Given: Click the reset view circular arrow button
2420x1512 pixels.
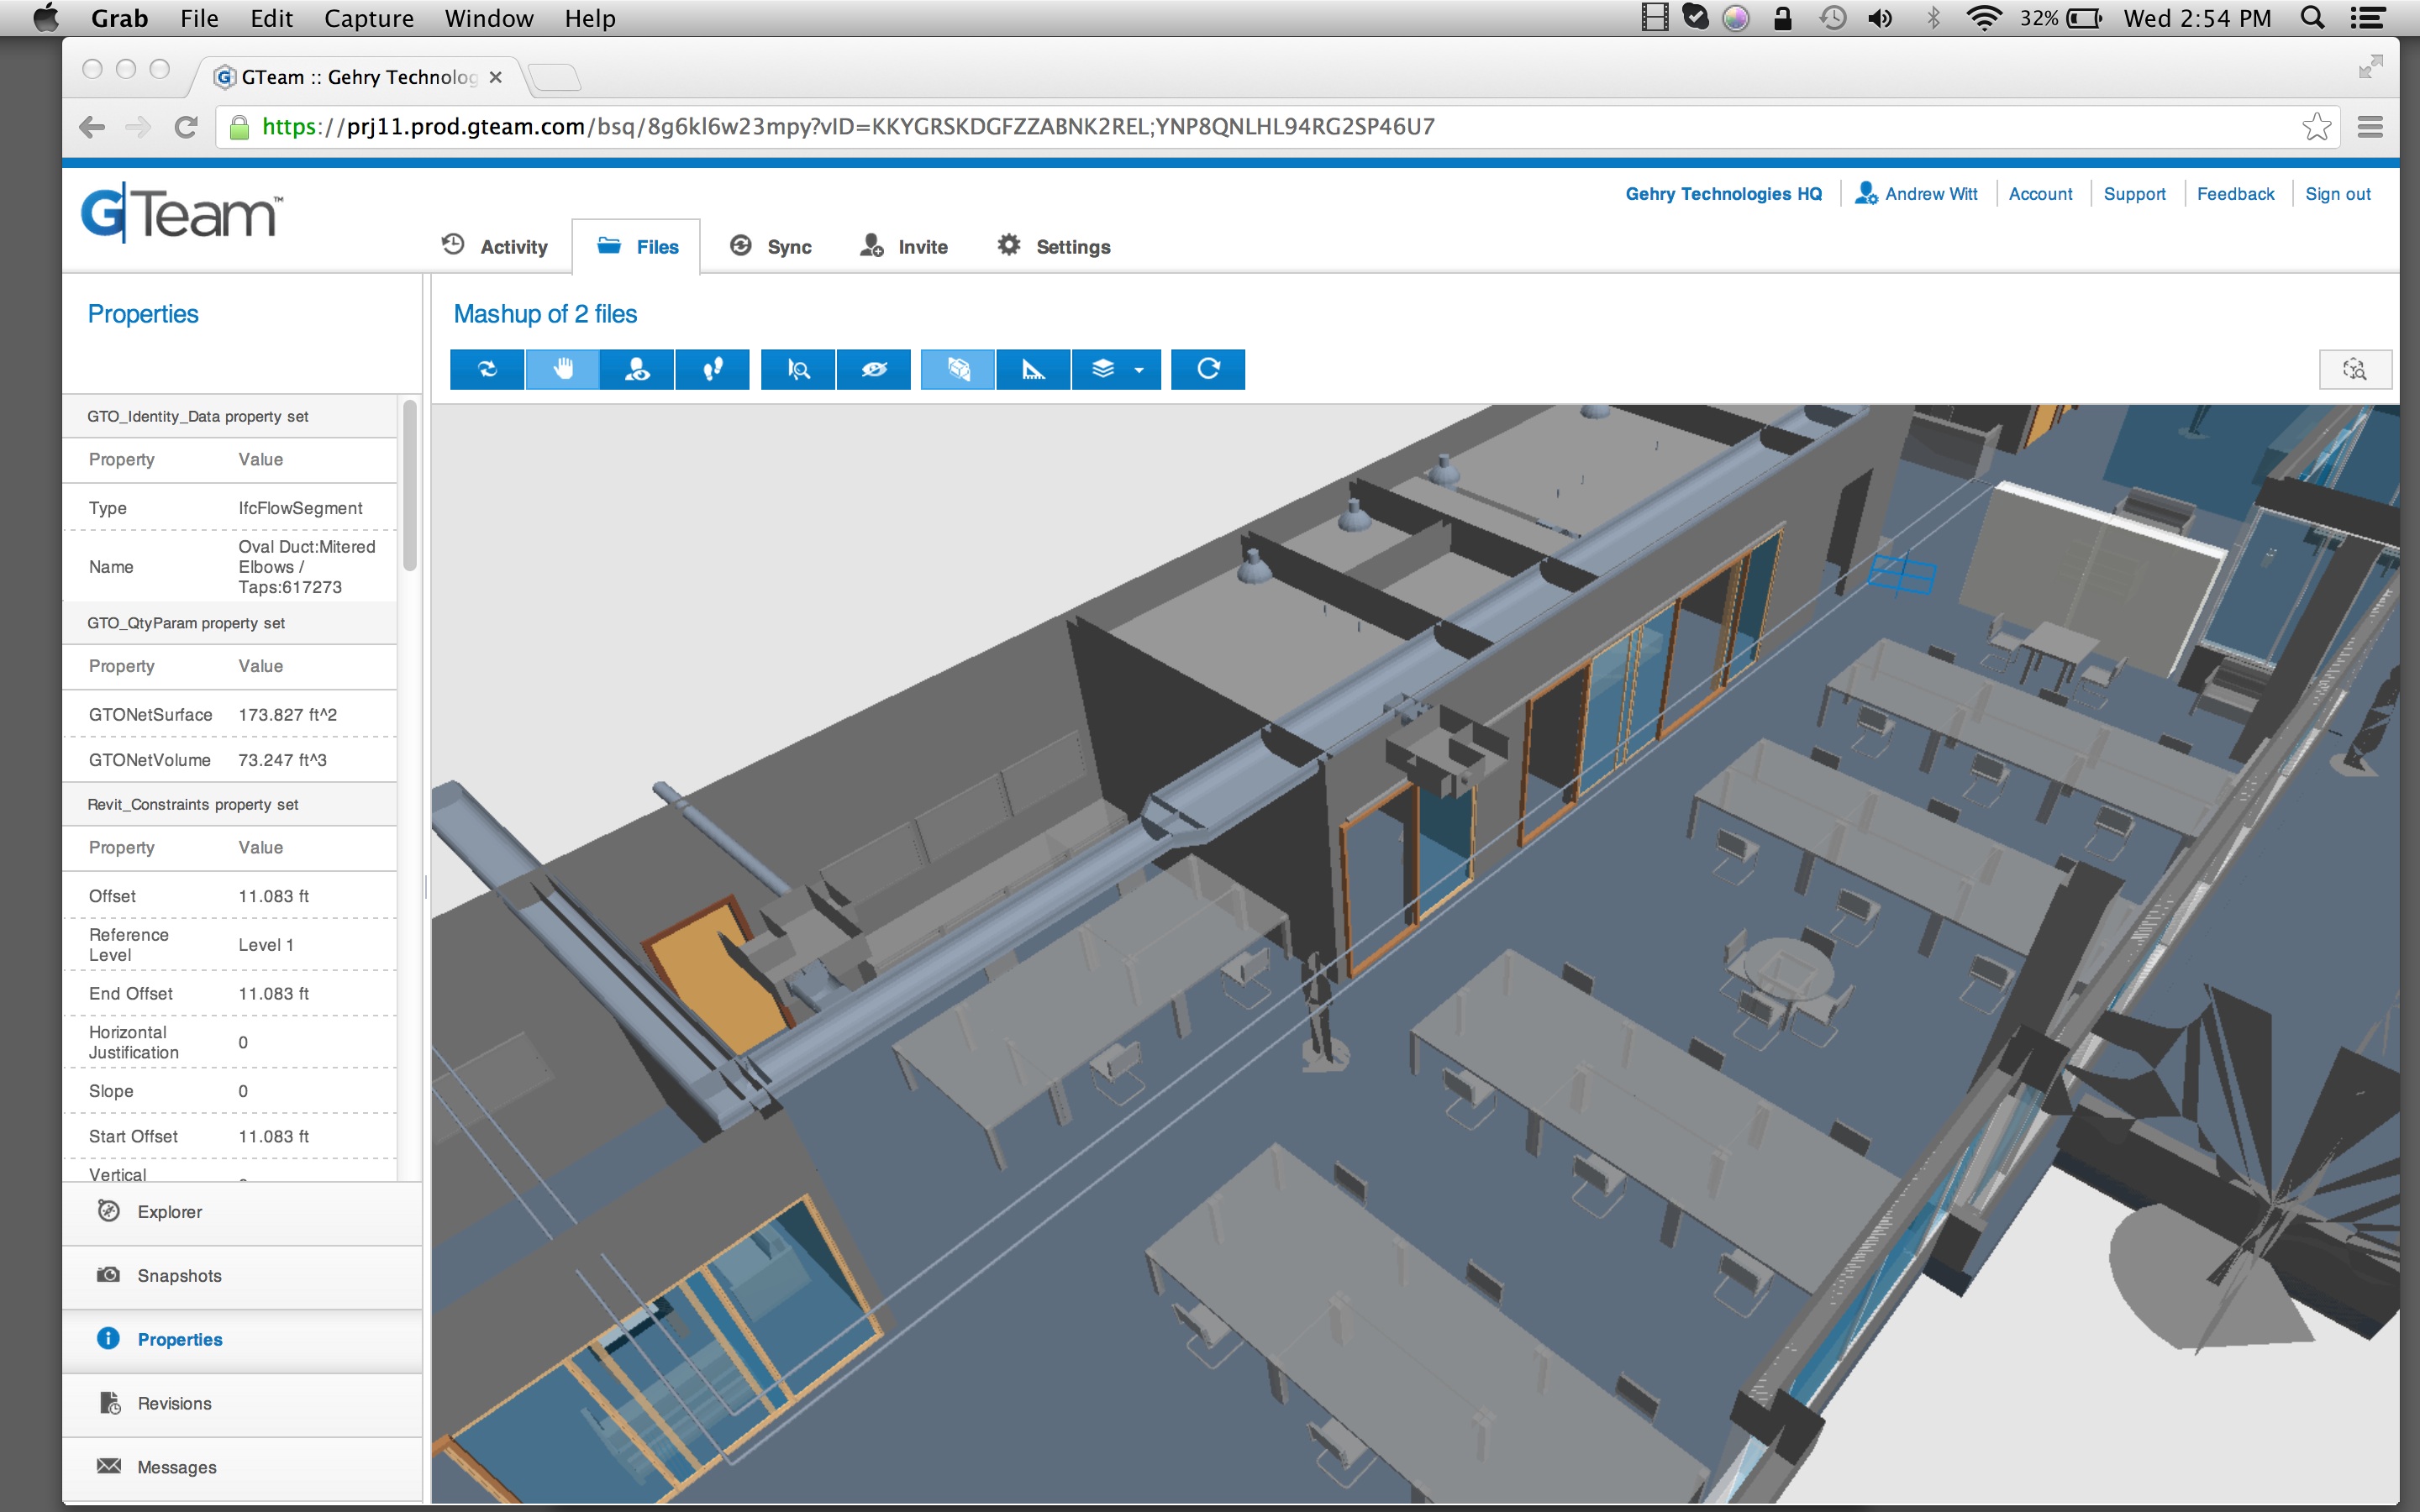Looking at the screenshot, I should [x=1207, y=369].
